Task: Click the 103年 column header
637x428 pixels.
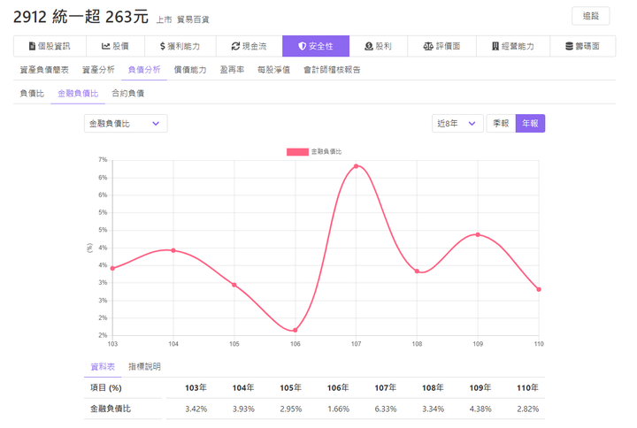Action: tap(196, 388)
